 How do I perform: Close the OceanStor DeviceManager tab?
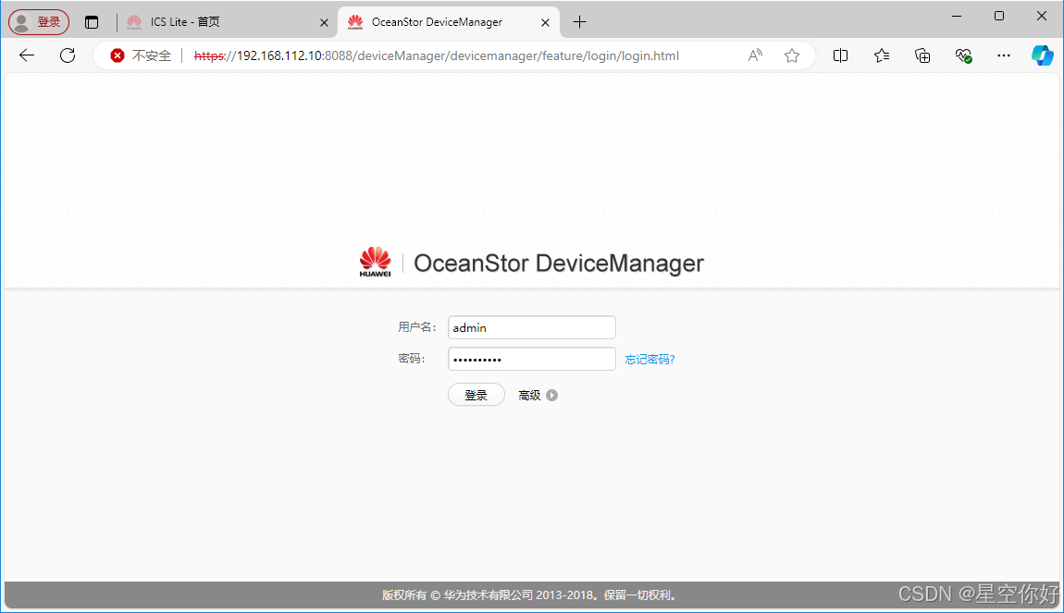[x=545, y=22]
